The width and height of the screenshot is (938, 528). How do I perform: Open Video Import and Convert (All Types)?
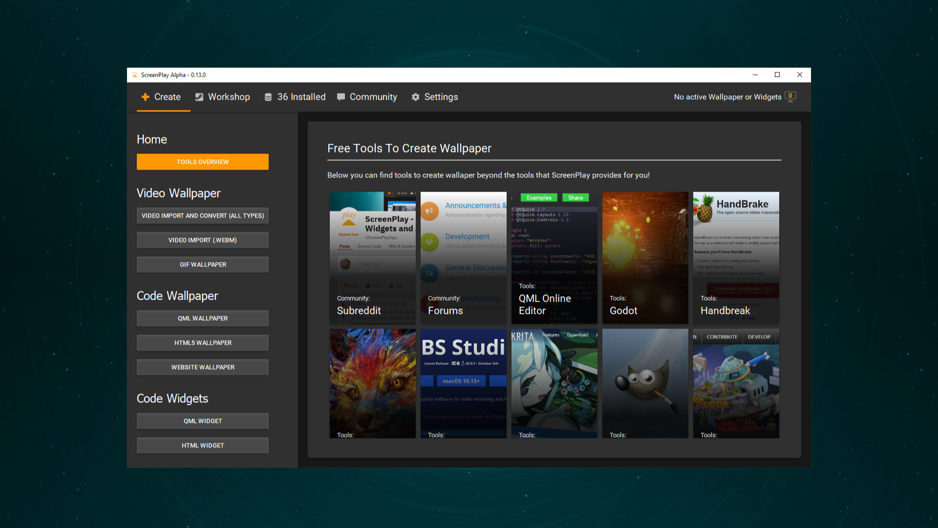pos(202,216)
